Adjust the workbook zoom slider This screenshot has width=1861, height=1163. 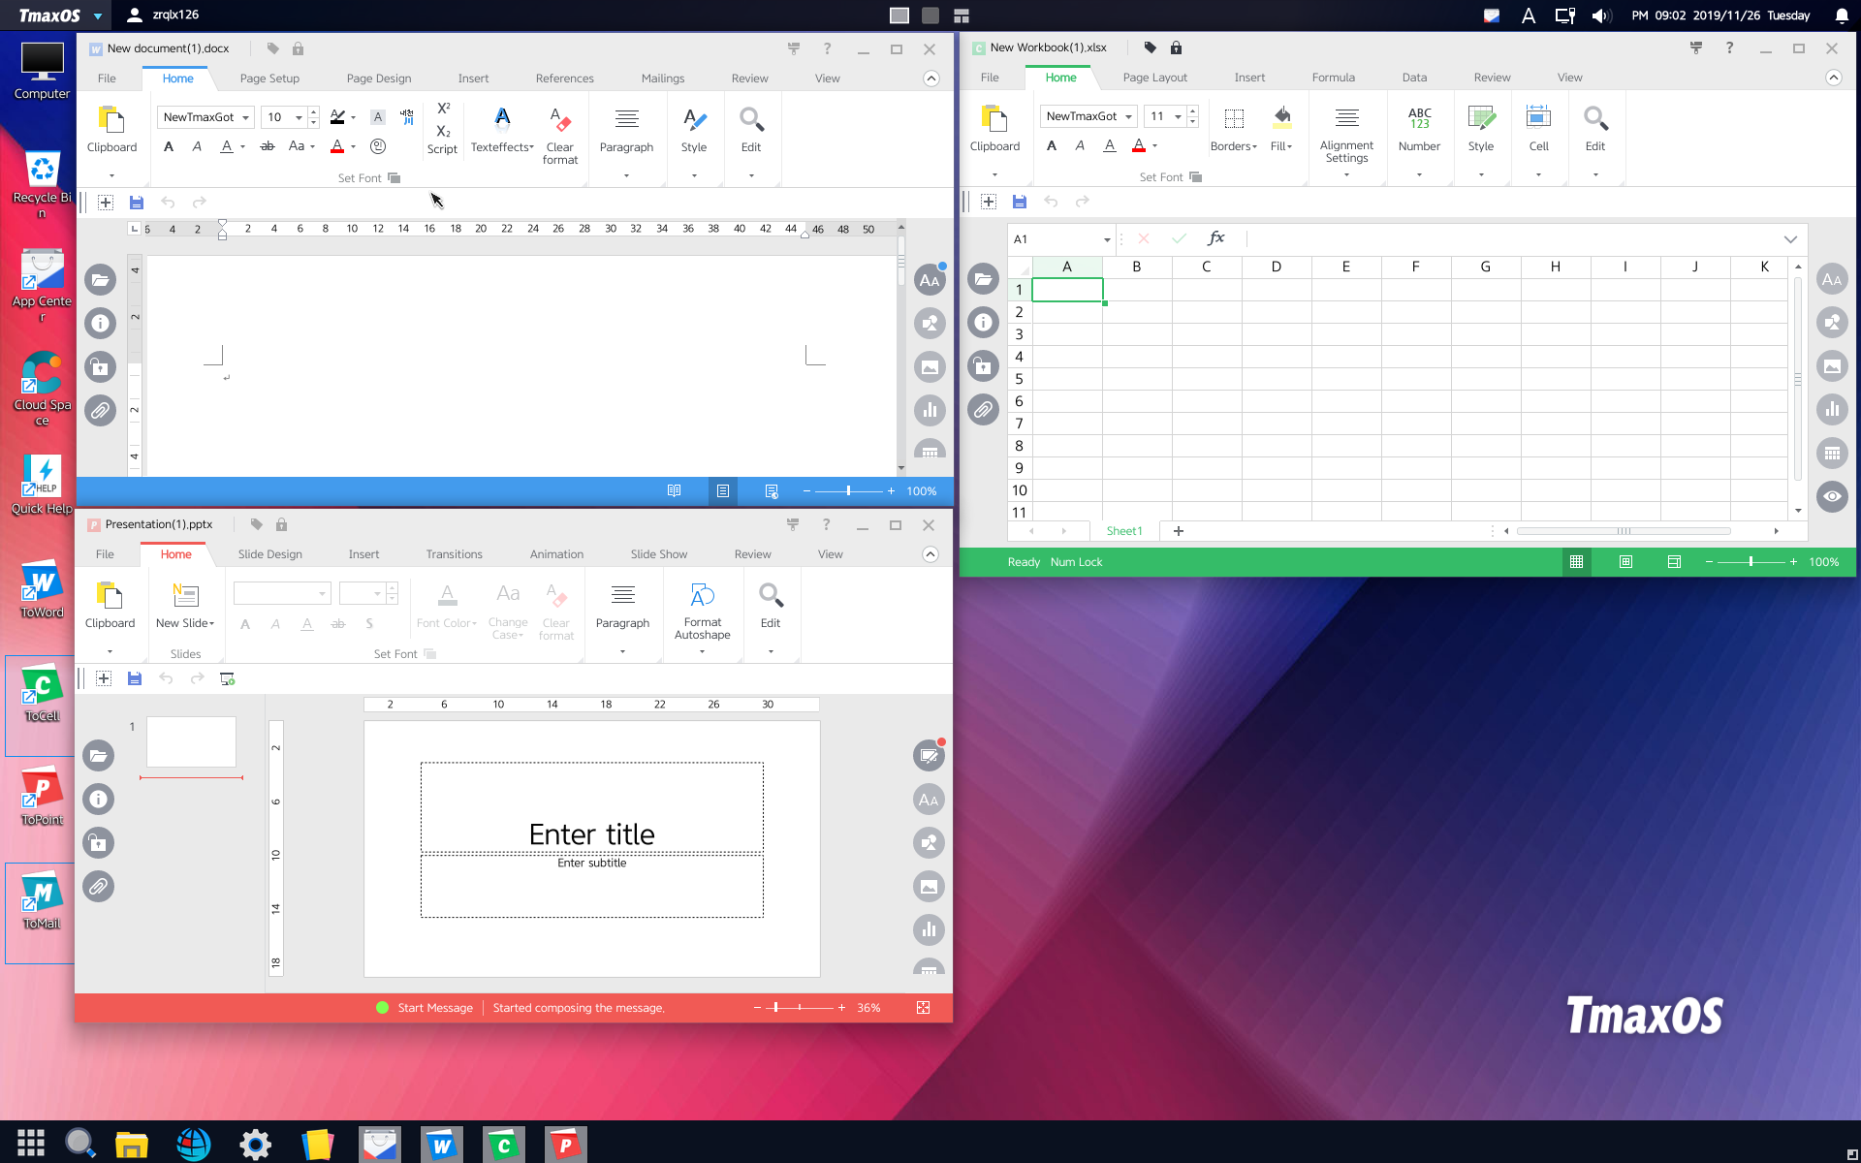point(1751,562)
